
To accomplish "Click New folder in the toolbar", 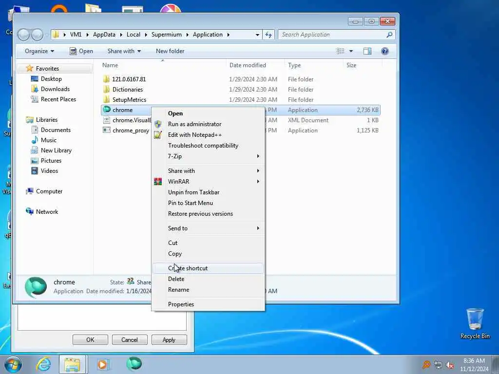I will tap(170, 51).
